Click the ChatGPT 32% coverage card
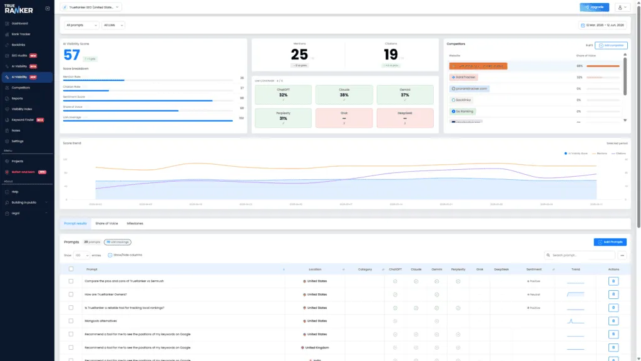641x361 pixels. pos(283,95)
